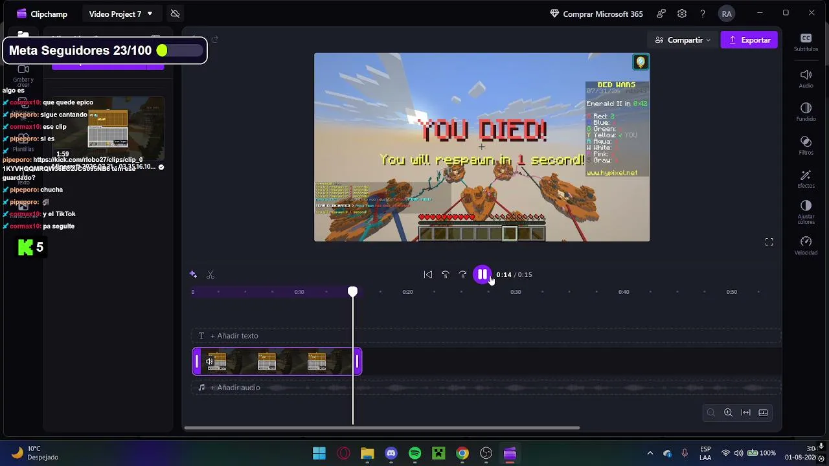Open the Velocidad speed panel
This screenshot has width=829, height=466.
click(806, 246)
